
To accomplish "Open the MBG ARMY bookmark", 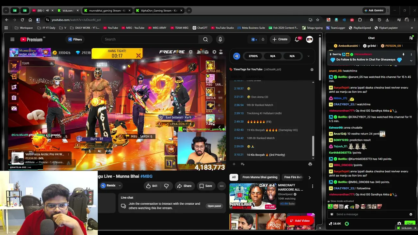I will click(157, 28).
